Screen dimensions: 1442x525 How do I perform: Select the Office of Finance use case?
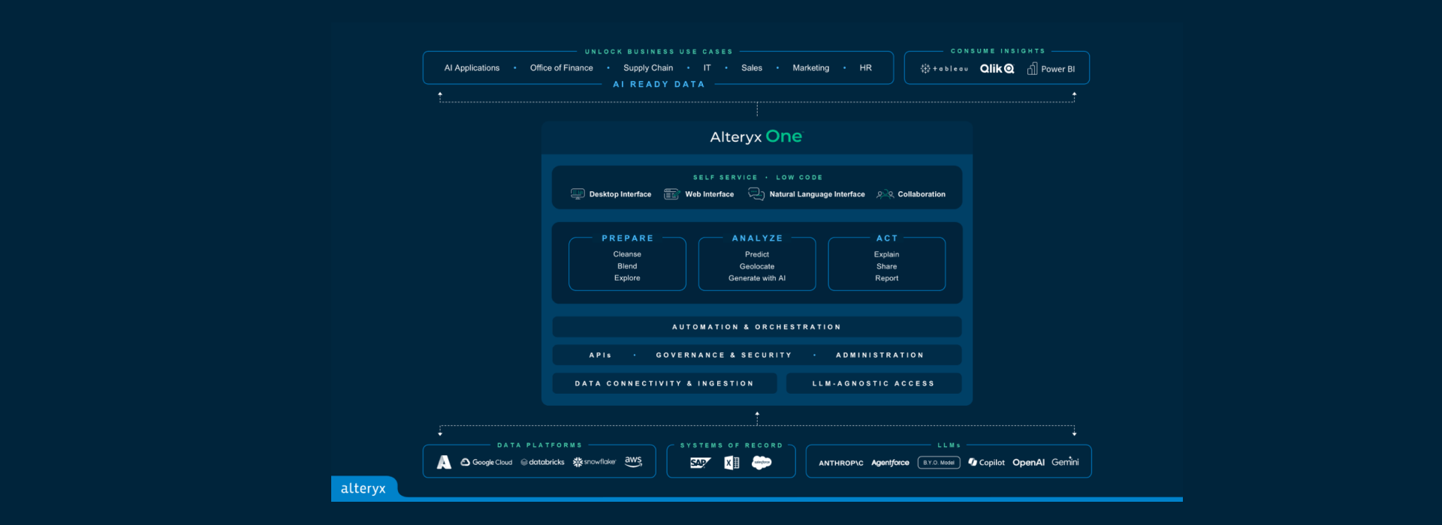pyautogui.click(x=562, y=68)
